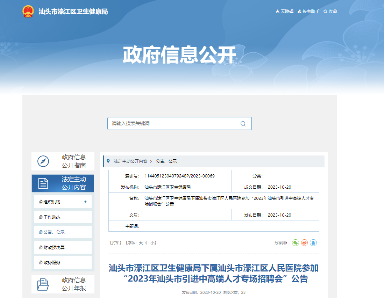Click the 无障碍 accessibility link
Image resolution: width=384 pixels, height=298 pixels.
pyautogui.click(x=285, y=12)
